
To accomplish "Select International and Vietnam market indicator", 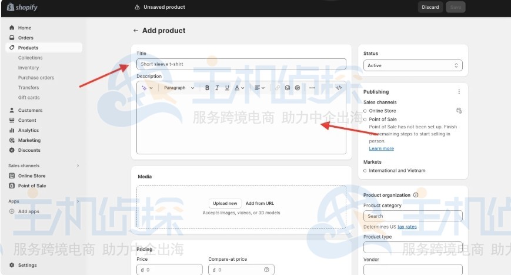I will click(x=365, y=171).
